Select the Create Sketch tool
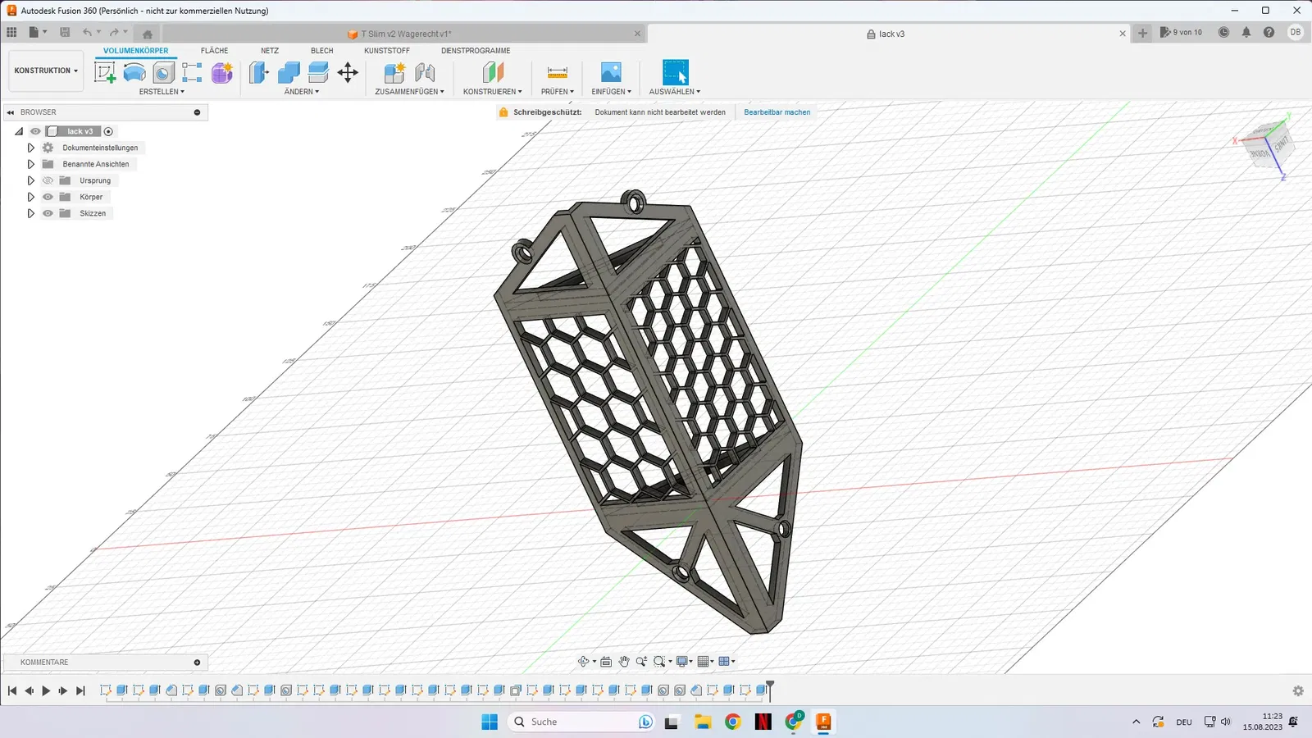Screen dimensions: 1312x738 (x=105, y=72)
